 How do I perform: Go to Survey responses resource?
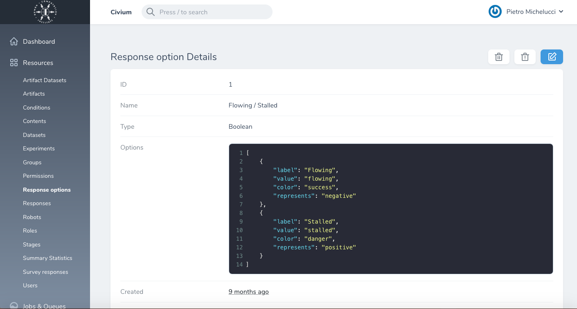(x=45, y=272)
